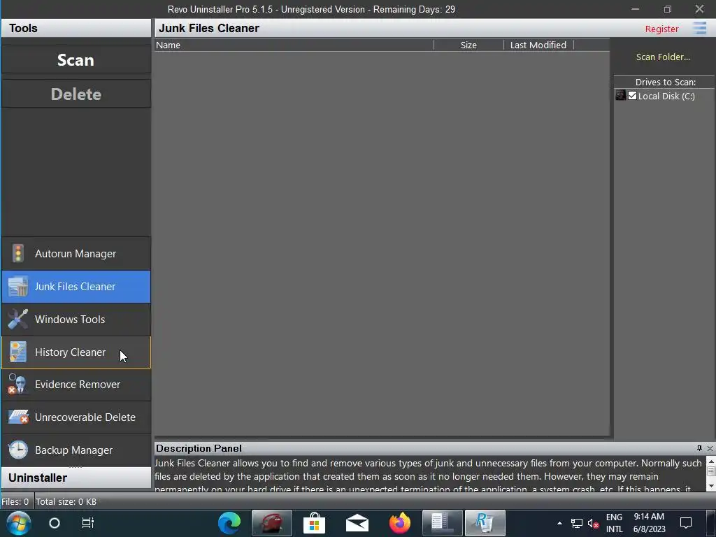Launch Firefox from taskbar
Viewport: 716px width, 537px height.
pos(399,523)
